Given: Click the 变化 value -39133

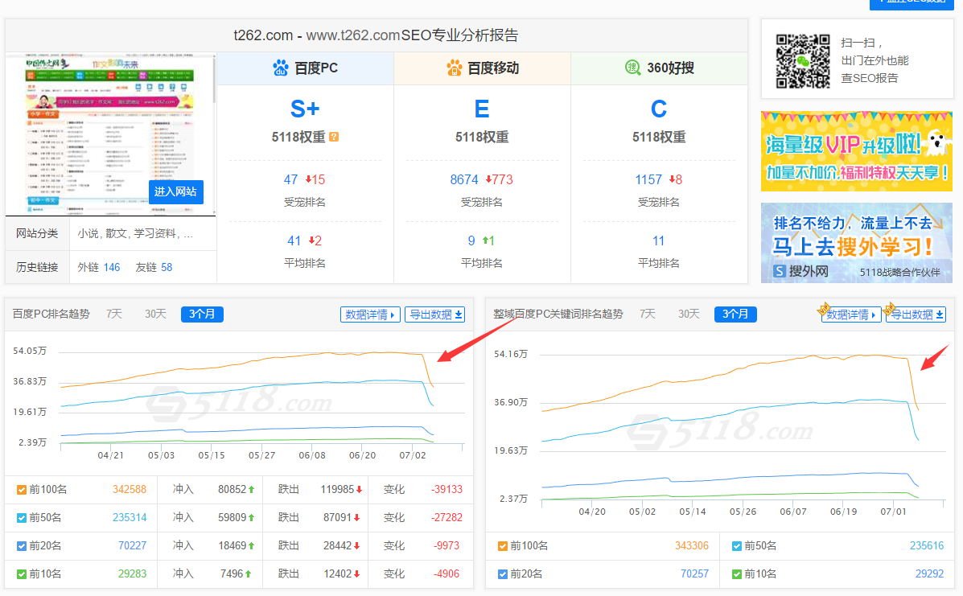Looking at the screenshot, I should (x=447, y=490).
